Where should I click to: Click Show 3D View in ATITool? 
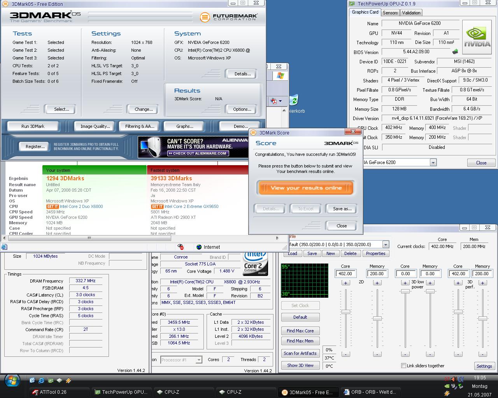pyautogui.click(x=300, y=365)
